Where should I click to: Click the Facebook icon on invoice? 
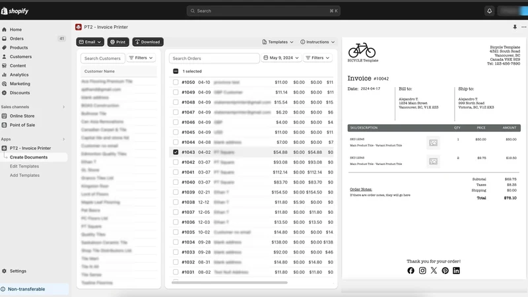coord(411,271)
